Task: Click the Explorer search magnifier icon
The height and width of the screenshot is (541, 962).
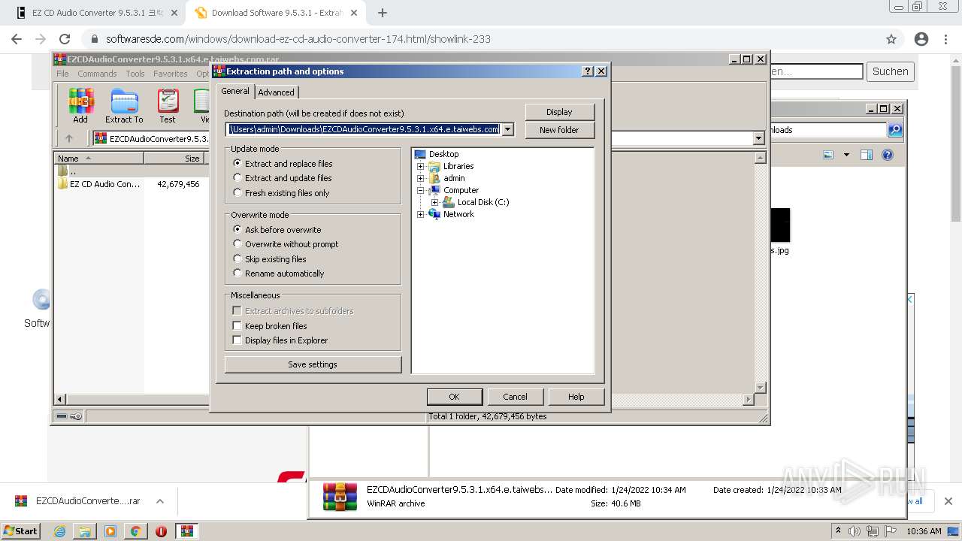Action: [895, 130]
